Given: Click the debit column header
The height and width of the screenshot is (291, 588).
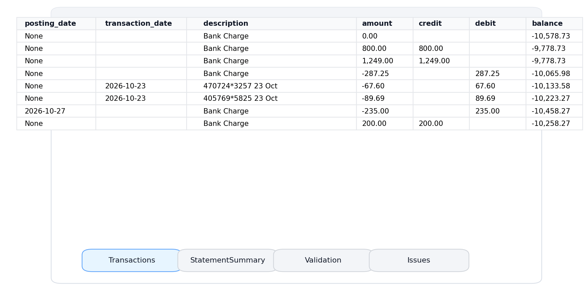Looking at the screenshot, I should click(498, 23).
